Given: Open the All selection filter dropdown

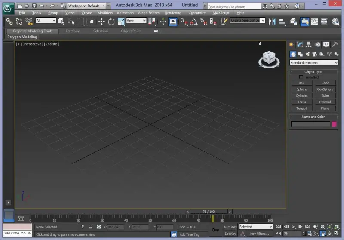Looking at the screenshot, I should click(x=46, y=20).
